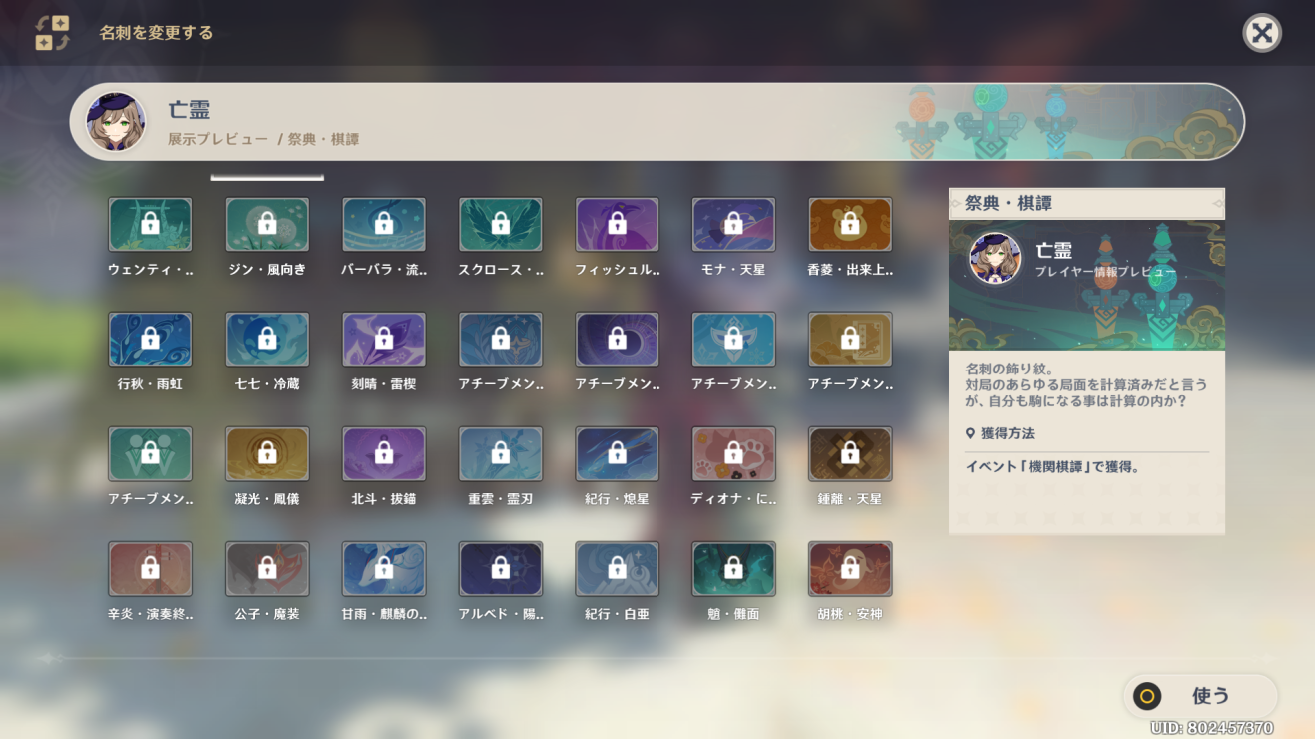Select the 行秋・雨虹 namecard
1315x739 pixels.
click(x=151, y=338)
